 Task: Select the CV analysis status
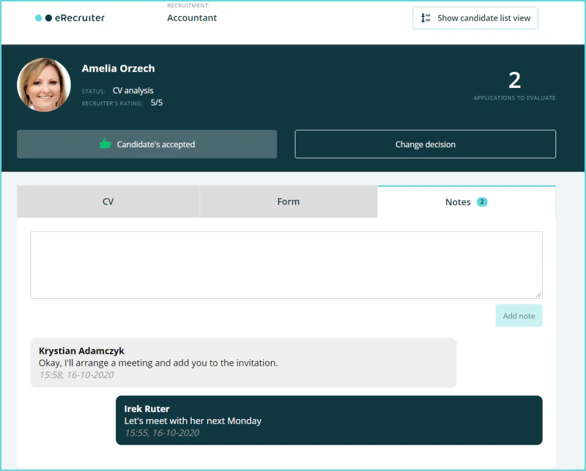coord(133,90)
